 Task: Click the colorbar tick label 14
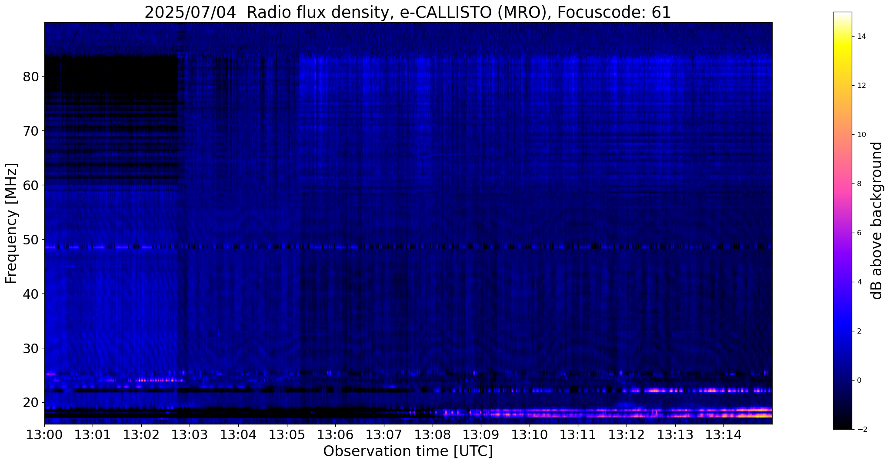coord(861,37)
